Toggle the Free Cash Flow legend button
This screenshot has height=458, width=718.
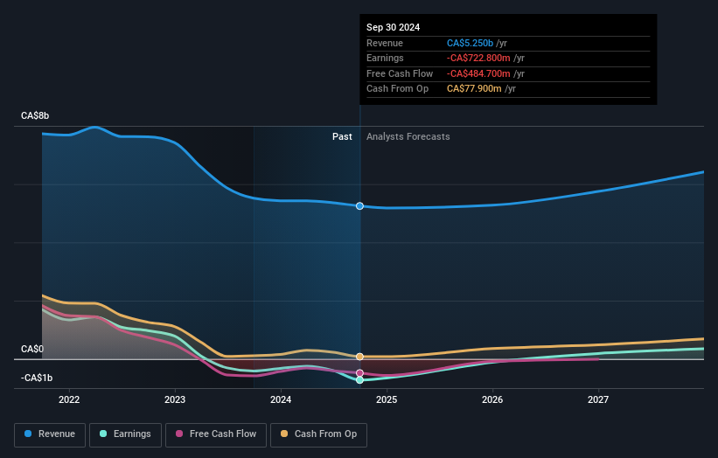pyautogui.click(x=216, y=434)
